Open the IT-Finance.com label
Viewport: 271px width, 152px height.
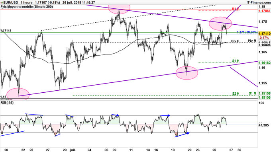coord(259,2)
